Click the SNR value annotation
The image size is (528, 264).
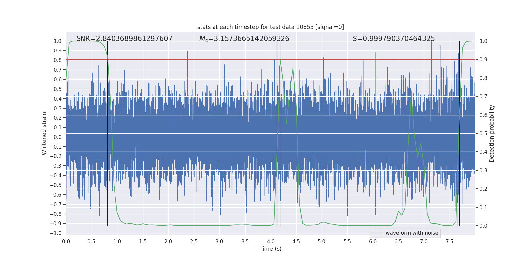pos(124,39)
